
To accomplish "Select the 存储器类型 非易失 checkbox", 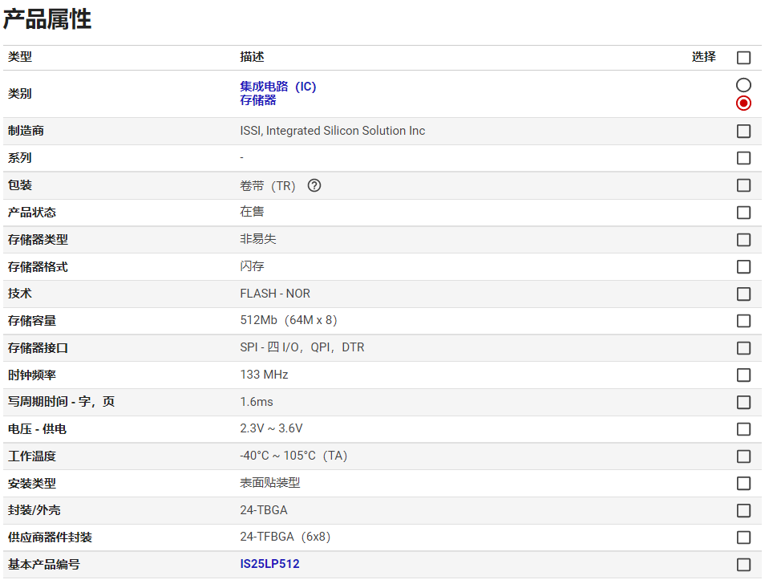I will tap(743, 240).
